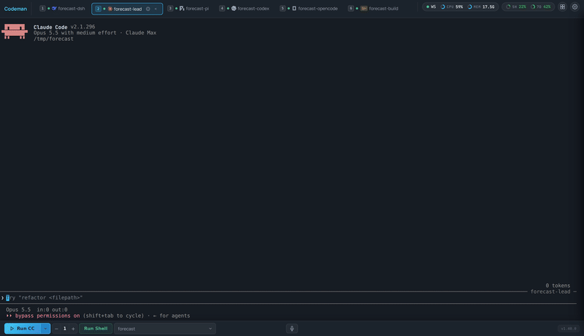Click the WS connection status indicator
584x336 pixels.
coord(431,7)
